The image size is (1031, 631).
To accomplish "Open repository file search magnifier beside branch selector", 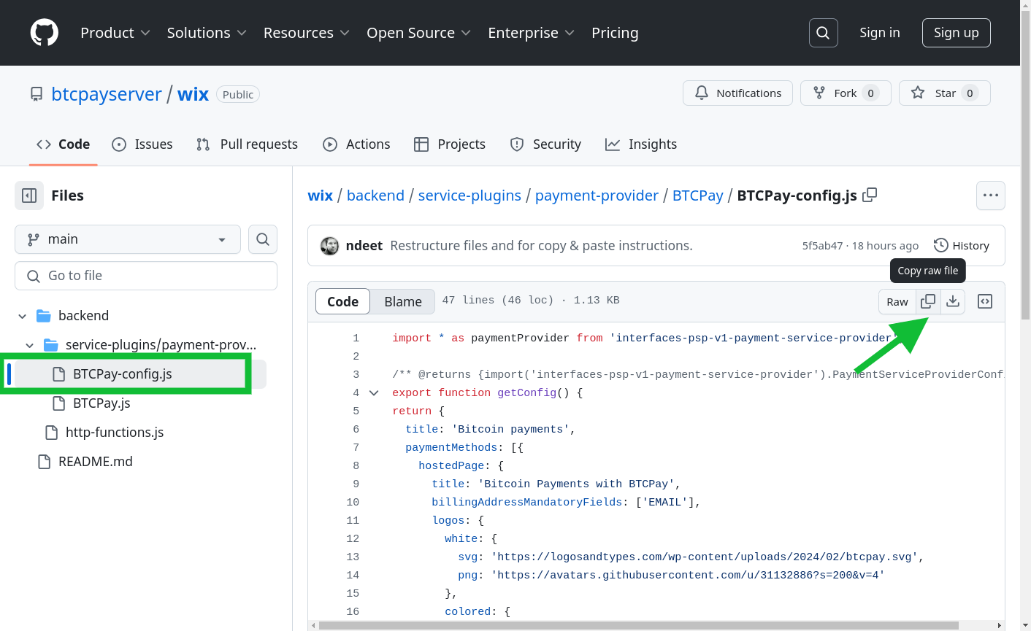I will (262, 239).
